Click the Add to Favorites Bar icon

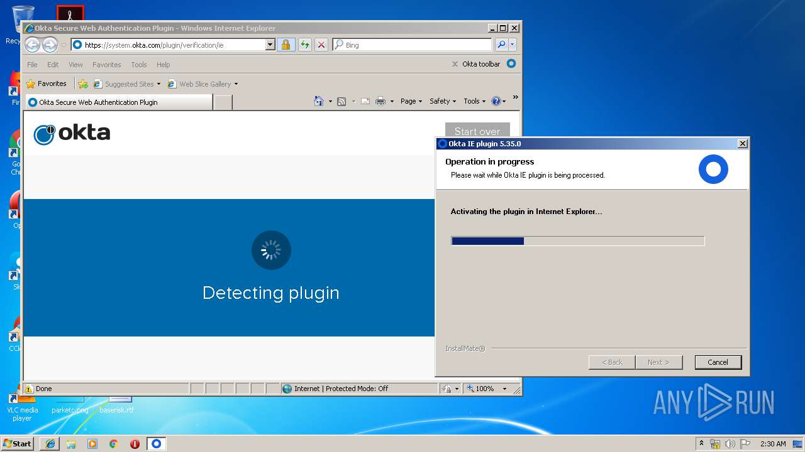click(x=82, y=83)
